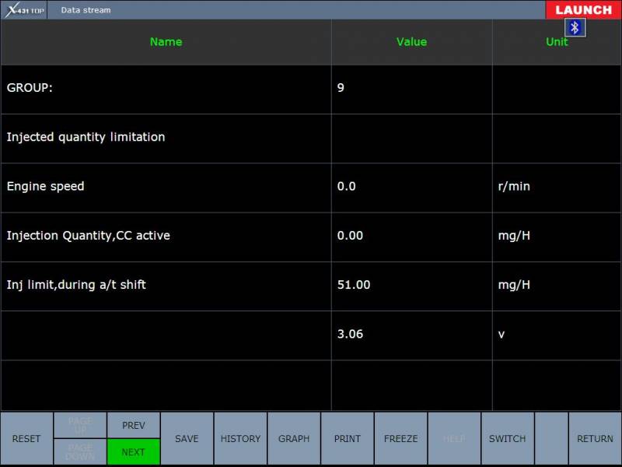Print the data stream values
This screenshot has height=467, width=622.
tap(348, 439)
